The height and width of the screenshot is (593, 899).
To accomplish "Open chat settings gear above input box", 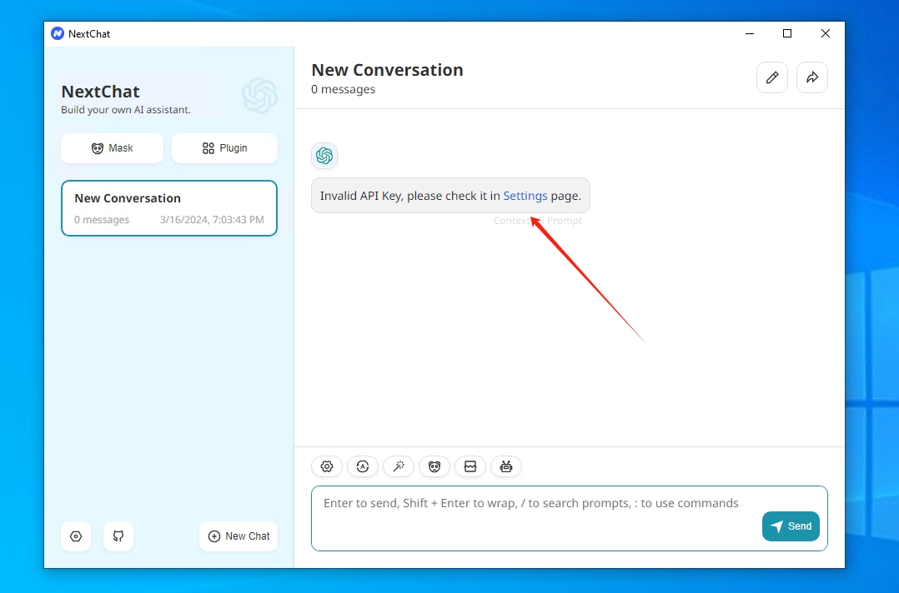I will coord(327,466).
